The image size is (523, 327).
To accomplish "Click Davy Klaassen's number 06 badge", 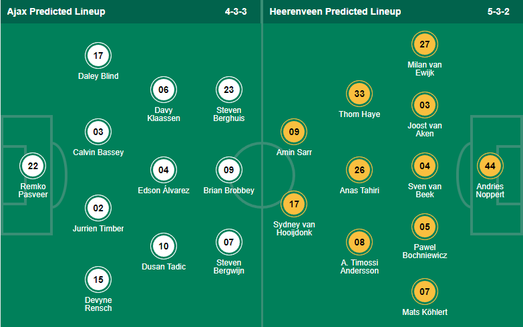I will (164, 90).
